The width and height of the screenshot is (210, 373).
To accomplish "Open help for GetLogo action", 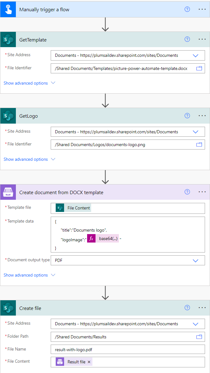I will pyautogui.click(x=187, y=116).
